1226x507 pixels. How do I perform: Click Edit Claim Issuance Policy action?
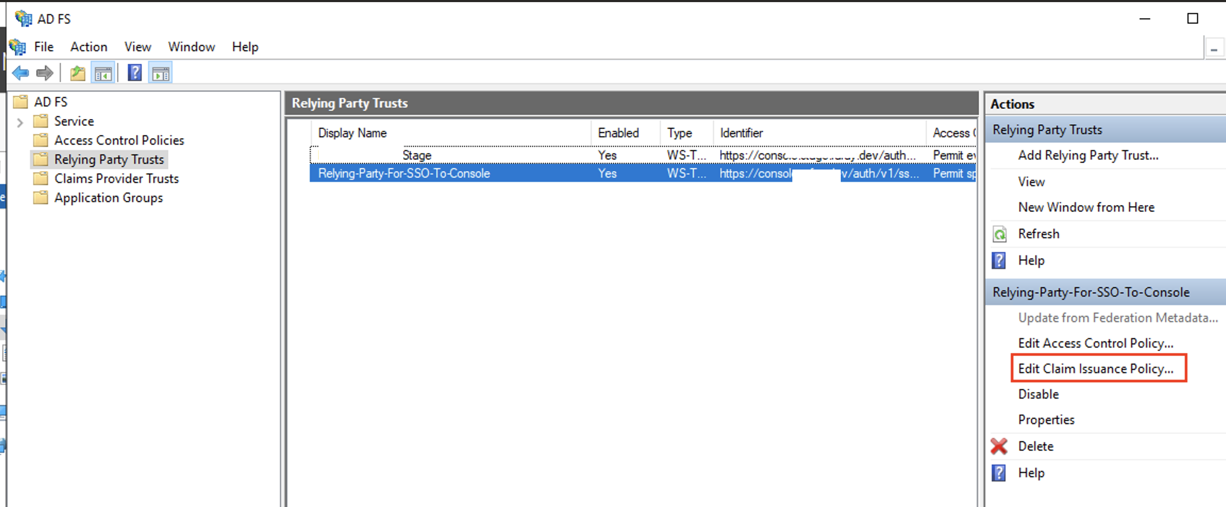click(1096, 369)
